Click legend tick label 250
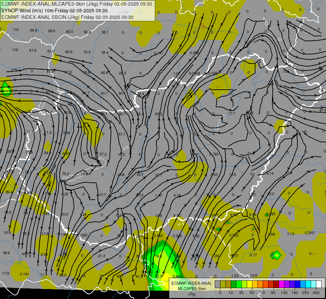This screenshot has height=299, width=326. [305, 293]
